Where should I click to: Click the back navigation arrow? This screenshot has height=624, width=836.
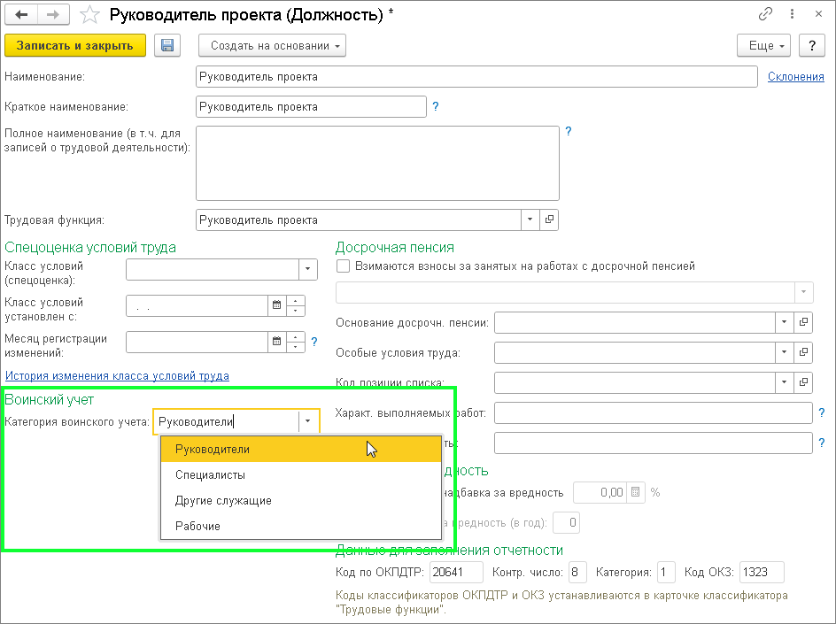21,15
